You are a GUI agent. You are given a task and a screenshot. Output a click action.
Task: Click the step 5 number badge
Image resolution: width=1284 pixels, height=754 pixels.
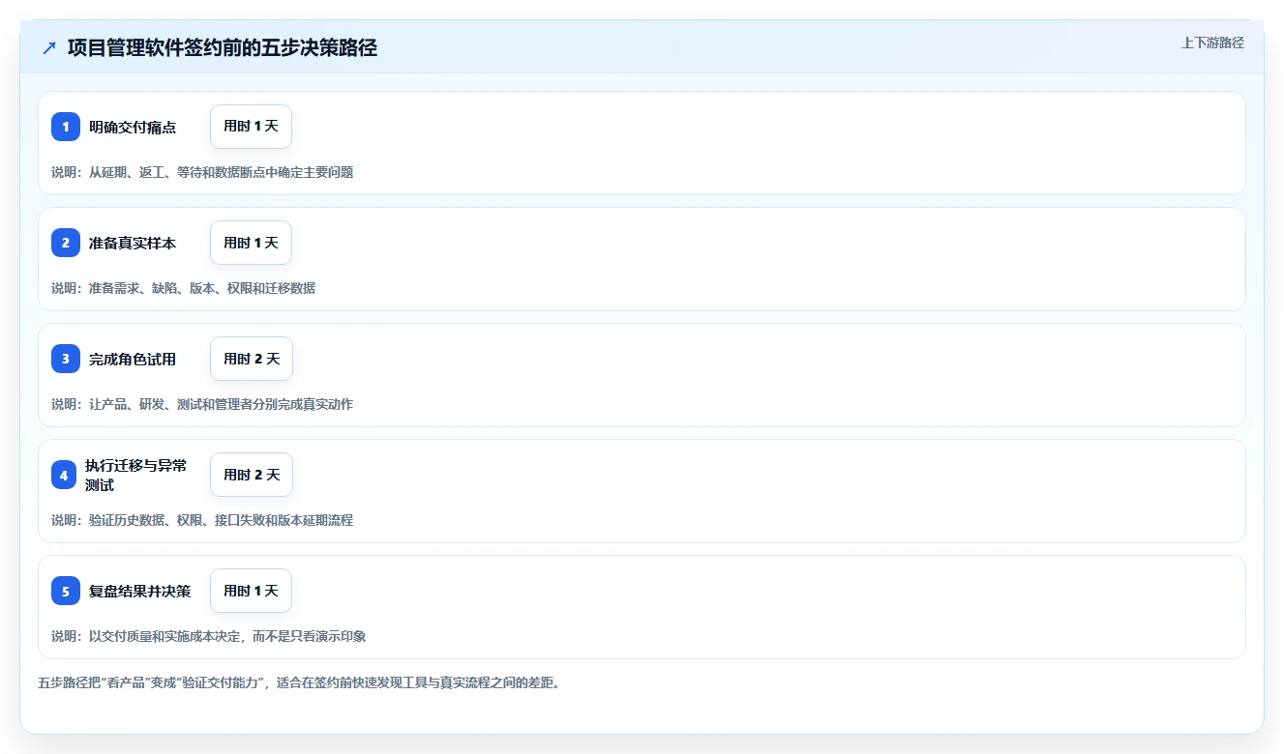click(x=66, y=591)
